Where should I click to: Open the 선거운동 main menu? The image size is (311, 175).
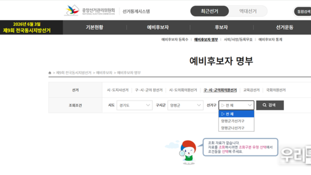point(284,27)
